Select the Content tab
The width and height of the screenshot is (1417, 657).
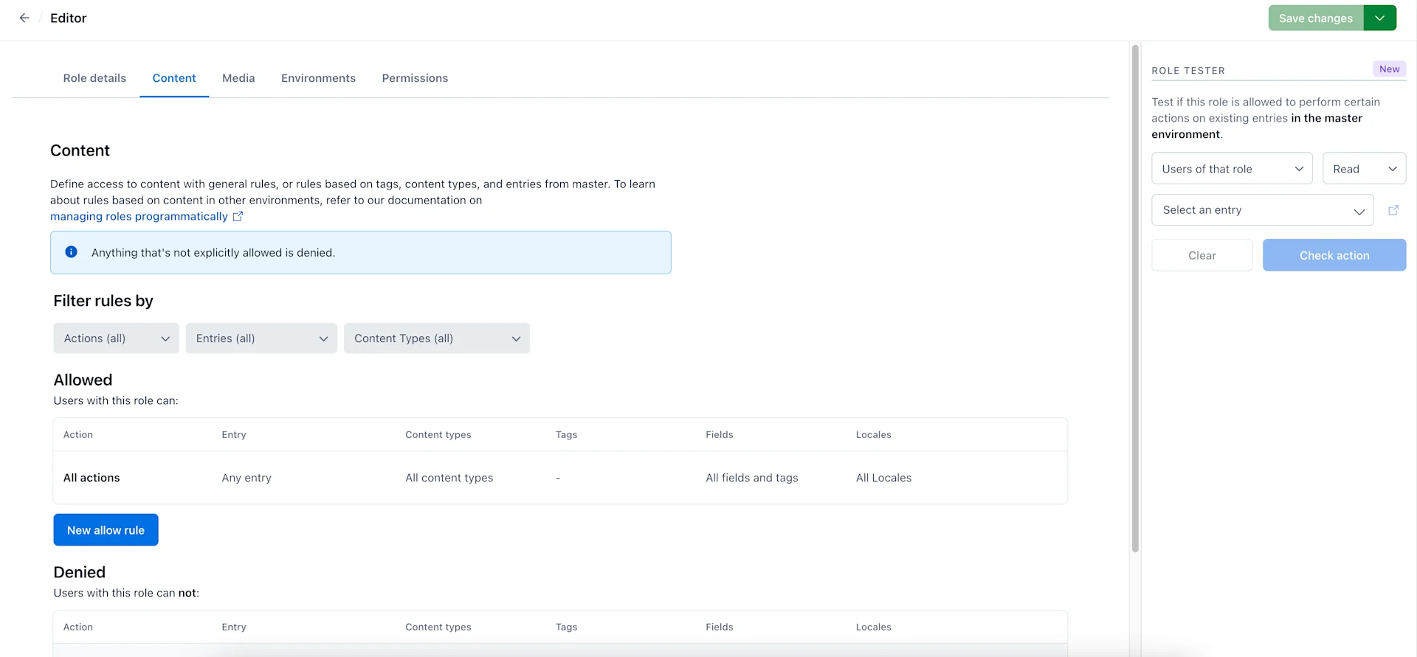(x=174, y=78)
